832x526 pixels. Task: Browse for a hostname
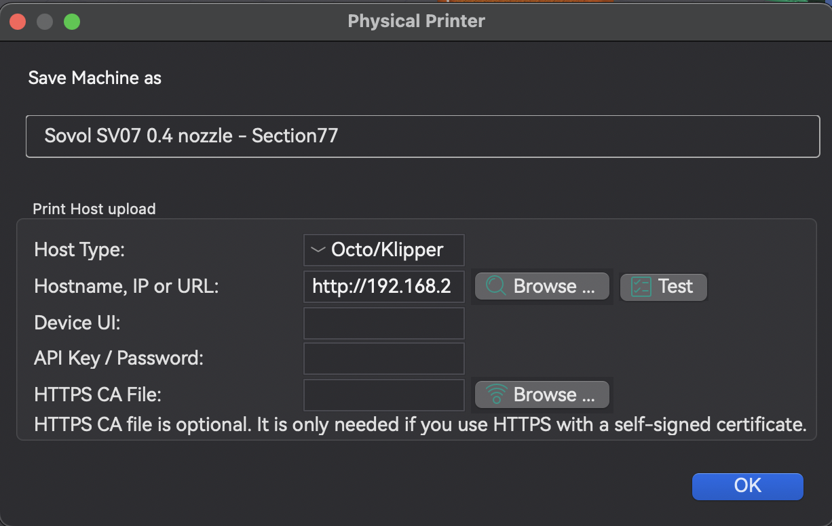pos(542,286)
